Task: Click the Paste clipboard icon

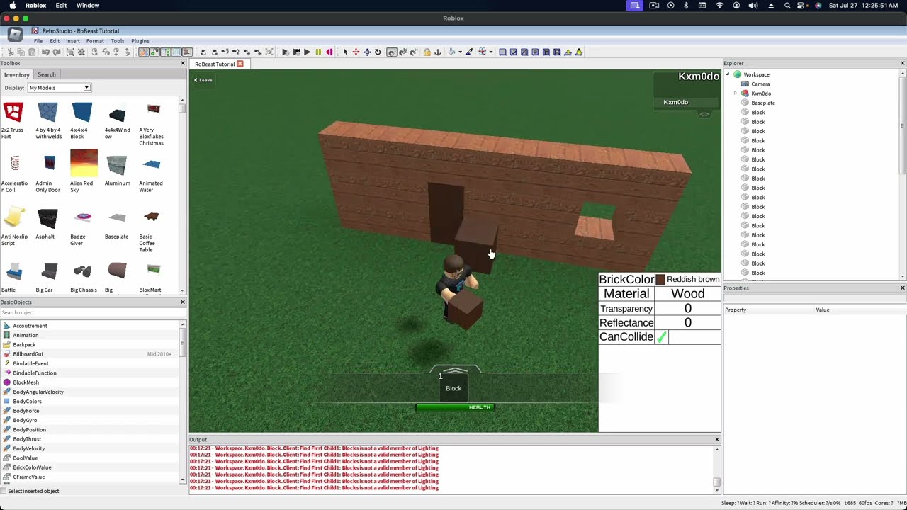Action: pyautogui.click(x=31, y=52)
